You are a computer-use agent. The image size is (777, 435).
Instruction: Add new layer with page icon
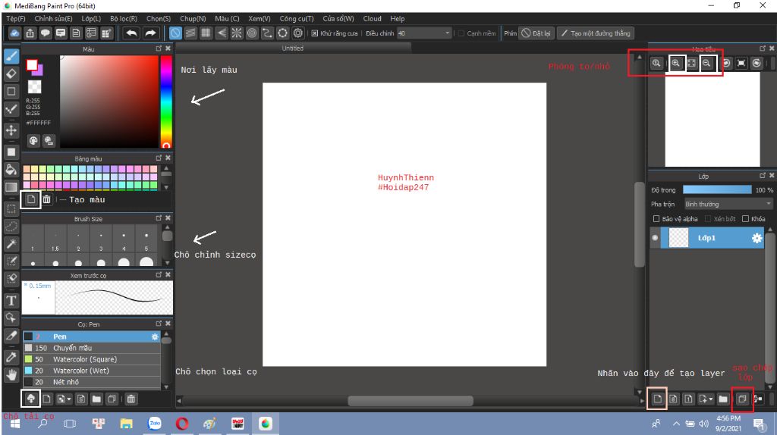658,399
